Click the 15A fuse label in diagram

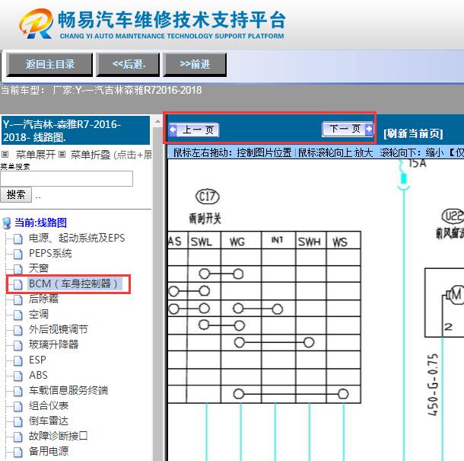[418, 163]
